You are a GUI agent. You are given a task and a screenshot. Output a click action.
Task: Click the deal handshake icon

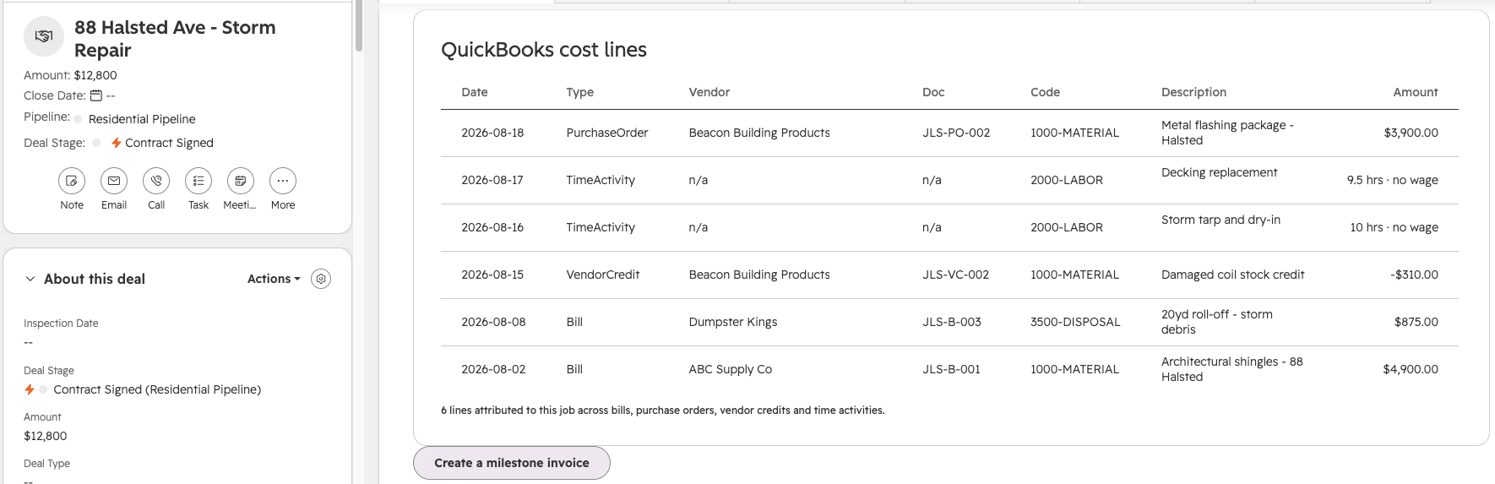coord(44,36)
